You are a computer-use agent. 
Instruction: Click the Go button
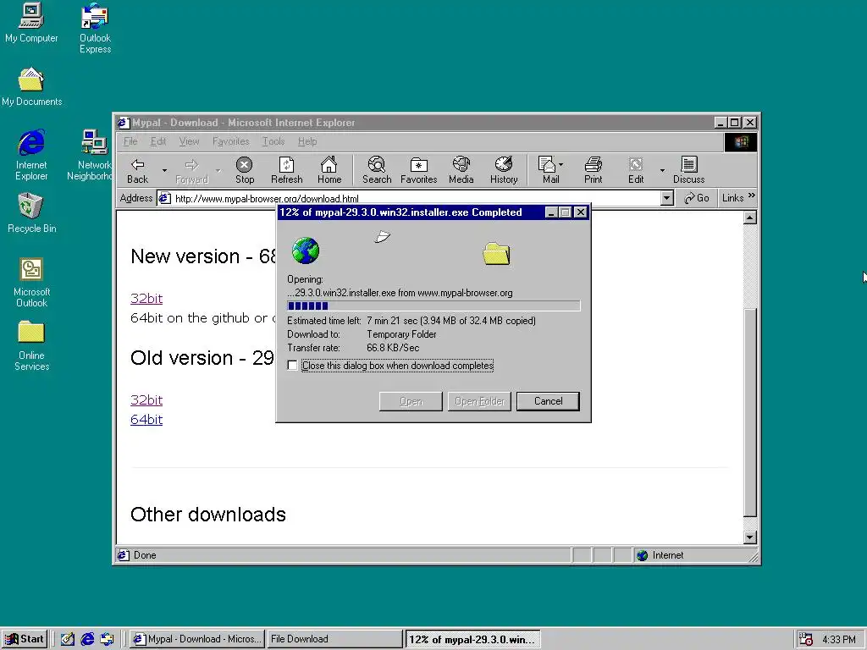[697, 198]
